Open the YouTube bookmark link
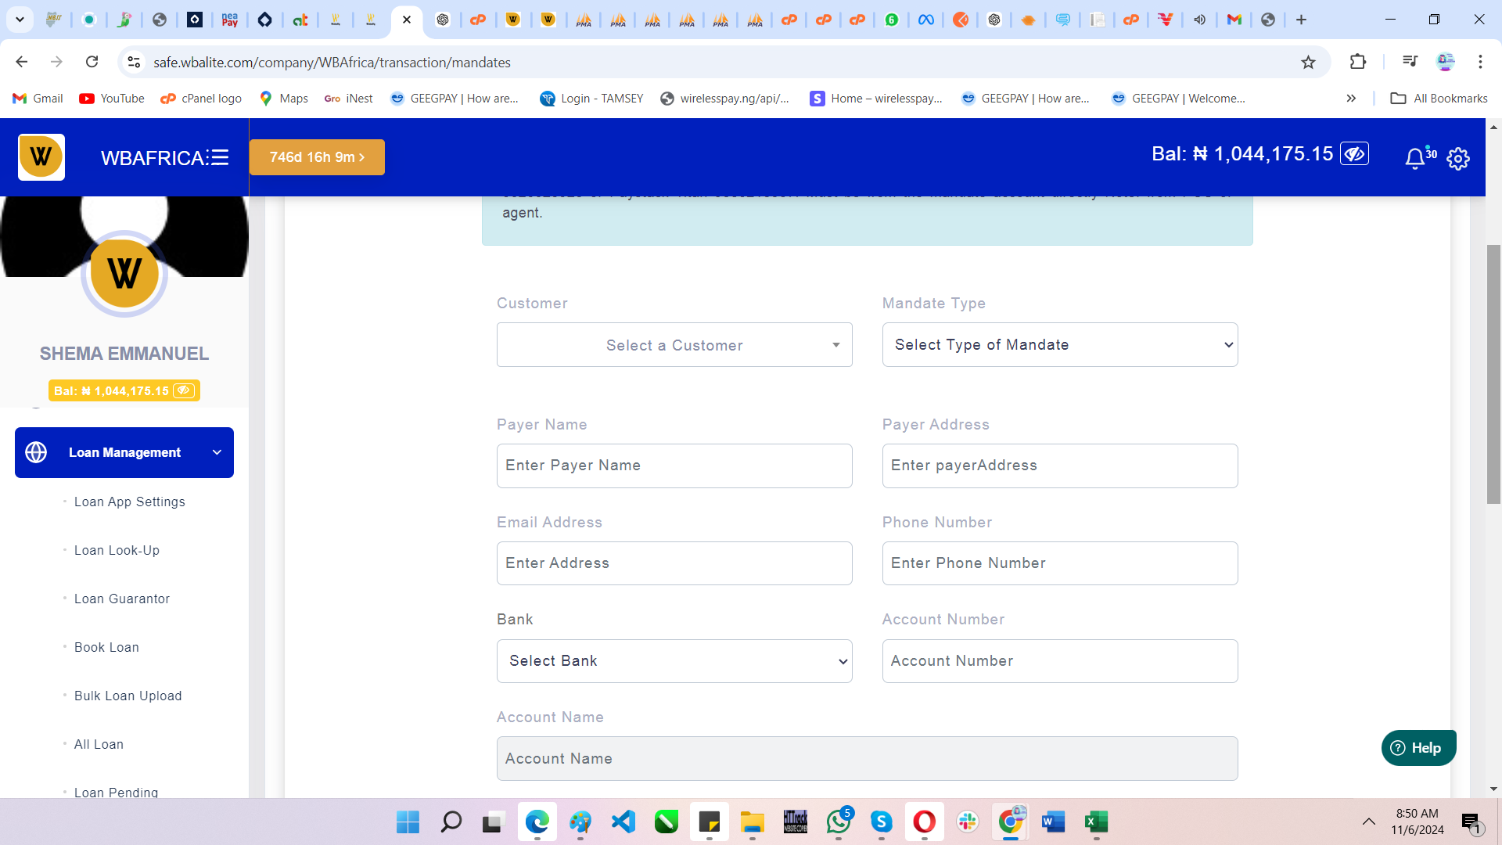The image size is (1502, 845). coord(112,99)
